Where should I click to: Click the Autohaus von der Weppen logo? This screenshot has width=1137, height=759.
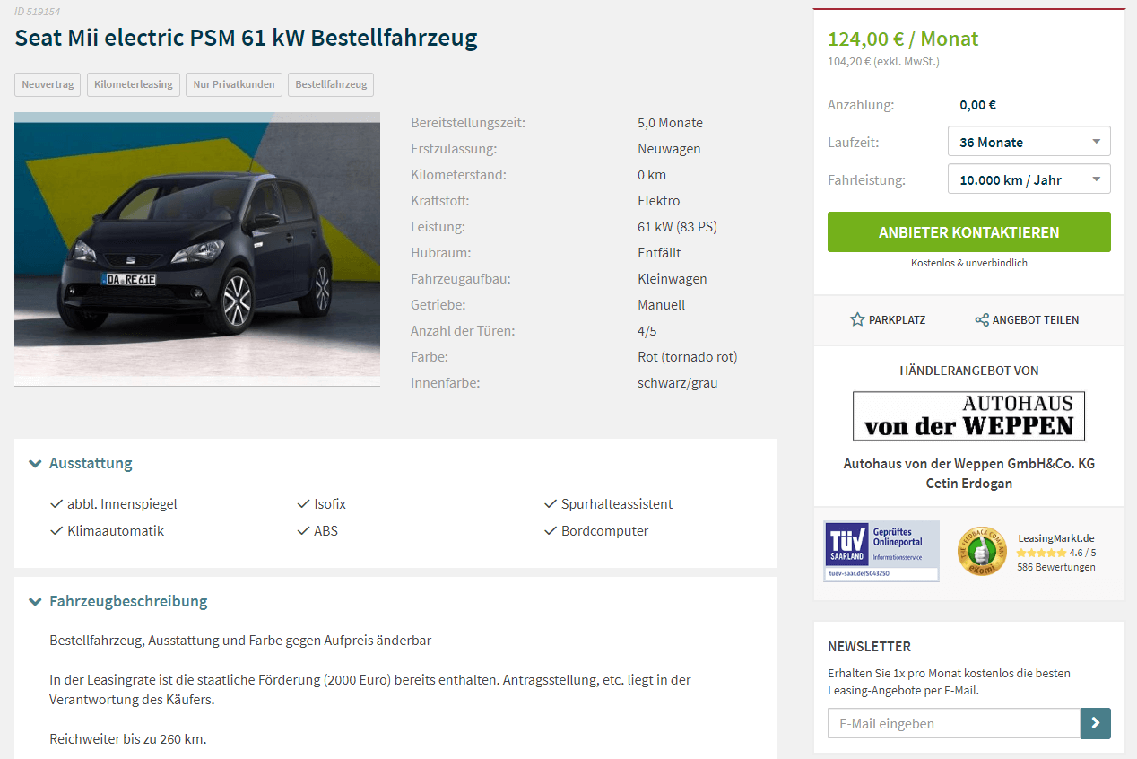pos(968,415)
